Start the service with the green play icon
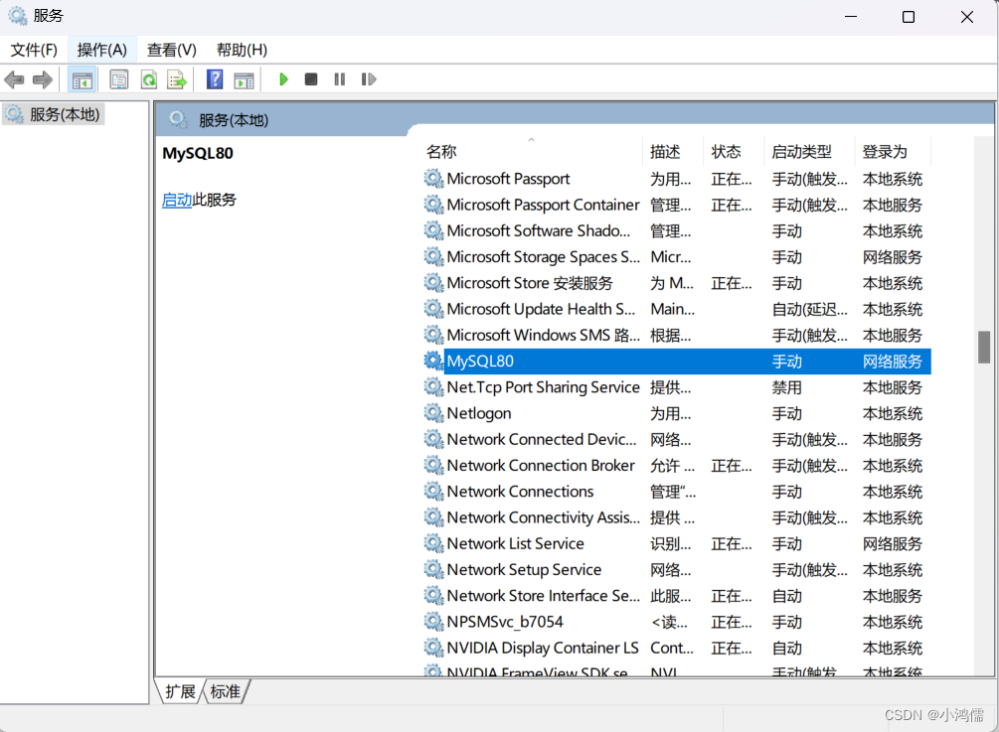The image size is (999, 732). tap(283, 78)
